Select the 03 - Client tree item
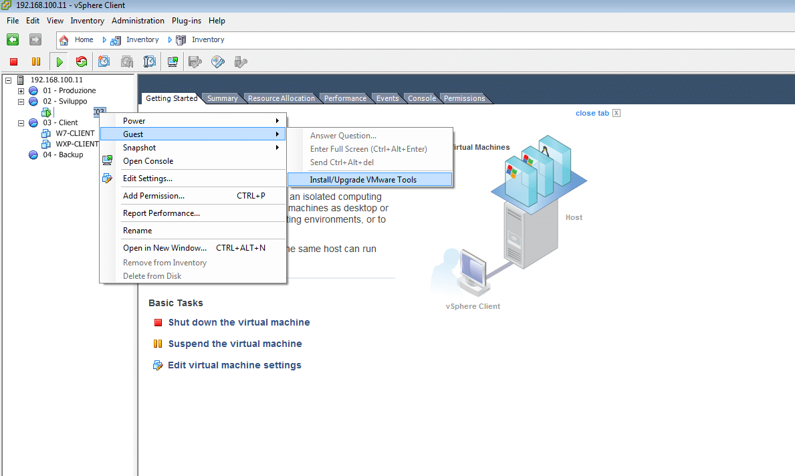The width and height of the screenshot is (795, 476). [60, 122]
